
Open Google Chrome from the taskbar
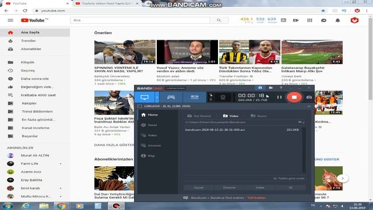(61, 206)
